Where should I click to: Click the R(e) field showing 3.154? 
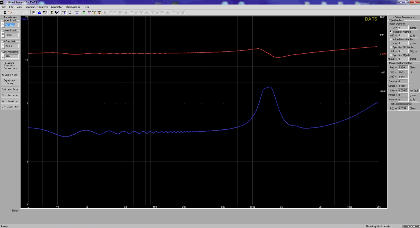pos(403,67)
